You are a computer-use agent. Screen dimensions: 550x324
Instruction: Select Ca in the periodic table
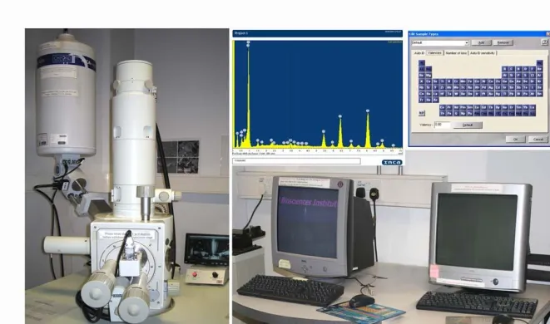[x=429, y=81]
